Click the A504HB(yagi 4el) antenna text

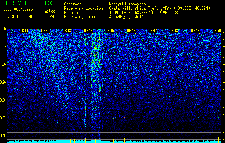(126, 17)
